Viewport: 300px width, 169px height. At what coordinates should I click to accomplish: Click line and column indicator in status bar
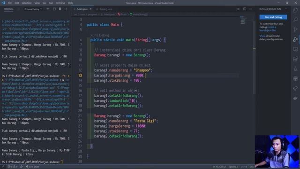tap(219, 167)
